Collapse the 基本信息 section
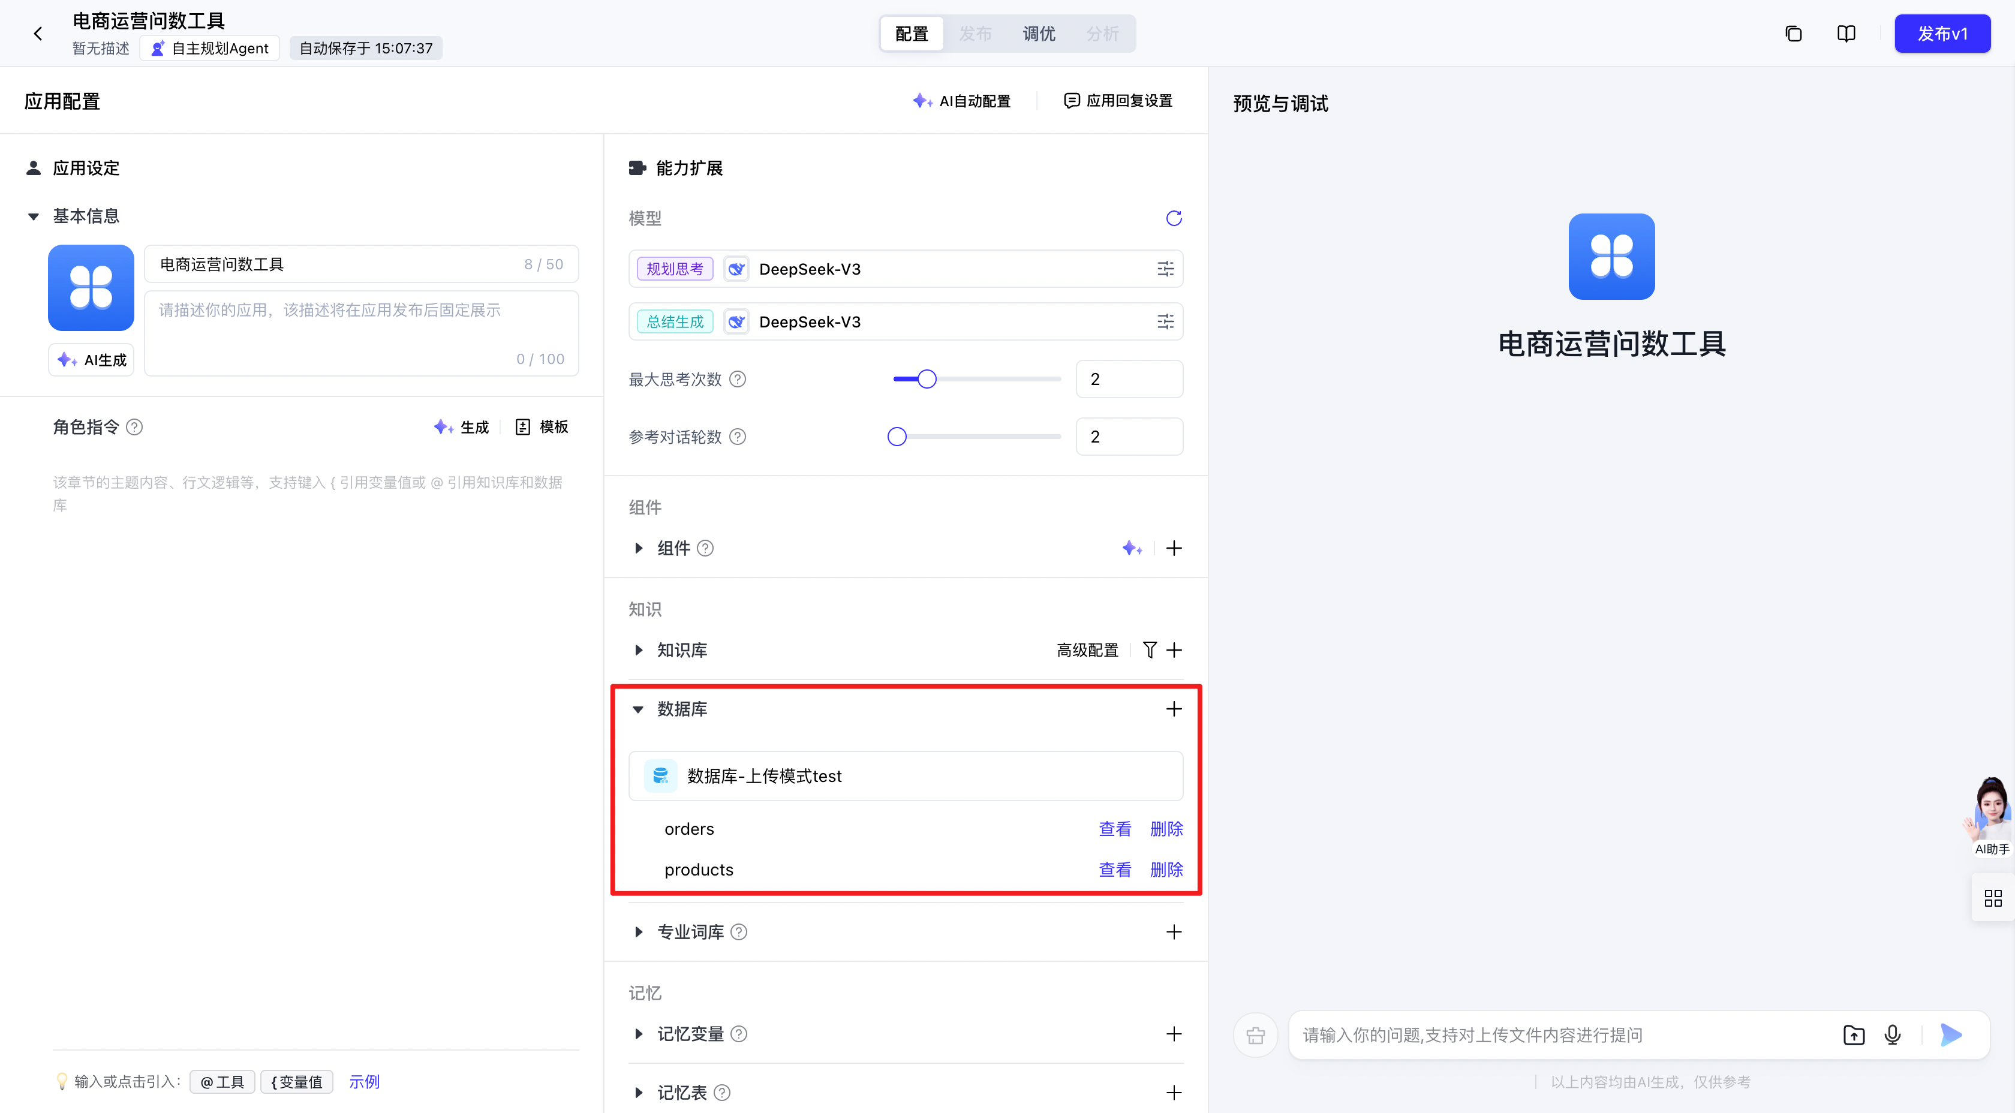This screenshot has width=2015, height=1113. coord(34,216)
